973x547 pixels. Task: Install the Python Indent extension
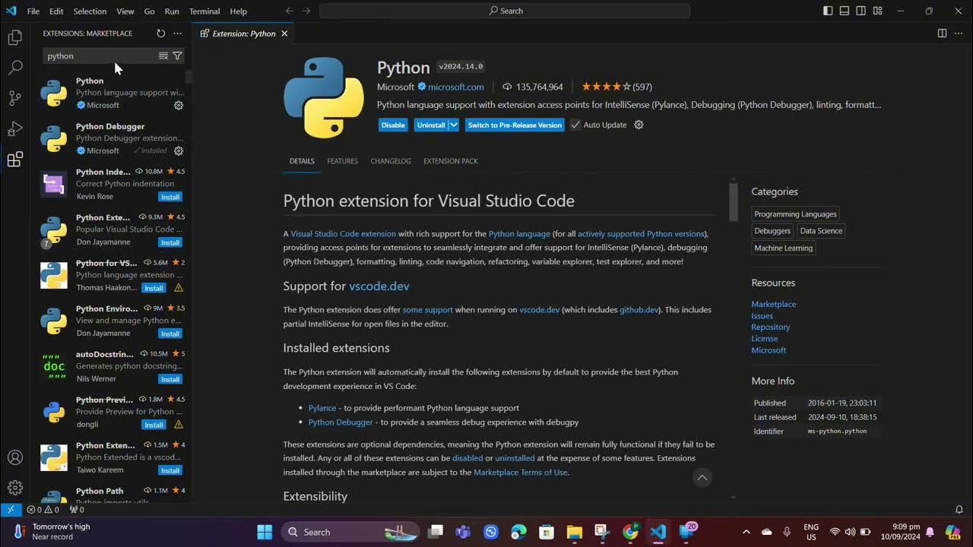pyautogui.click(x=170, y=197)
